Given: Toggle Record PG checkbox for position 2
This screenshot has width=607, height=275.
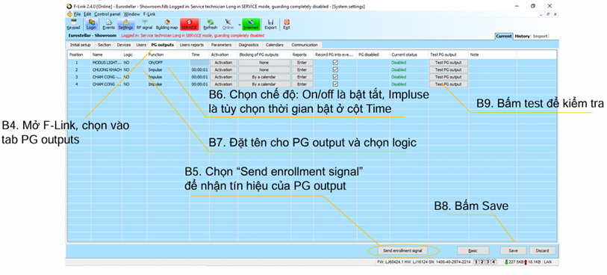Looking at the screenshot, I should [x=335, y=69].
